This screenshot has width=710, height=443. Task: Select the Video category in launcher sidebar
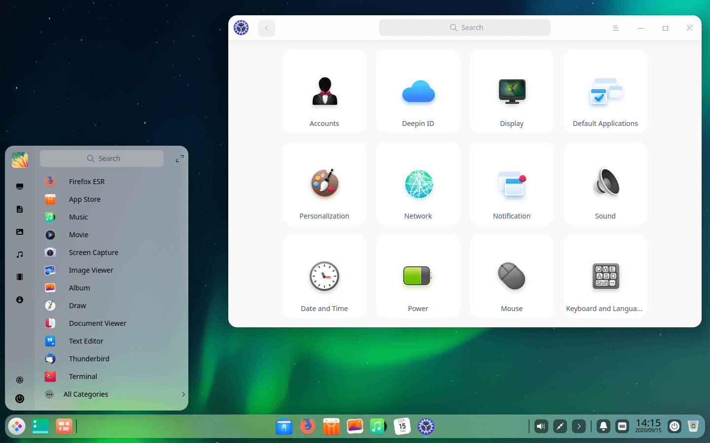coord(20,277)
